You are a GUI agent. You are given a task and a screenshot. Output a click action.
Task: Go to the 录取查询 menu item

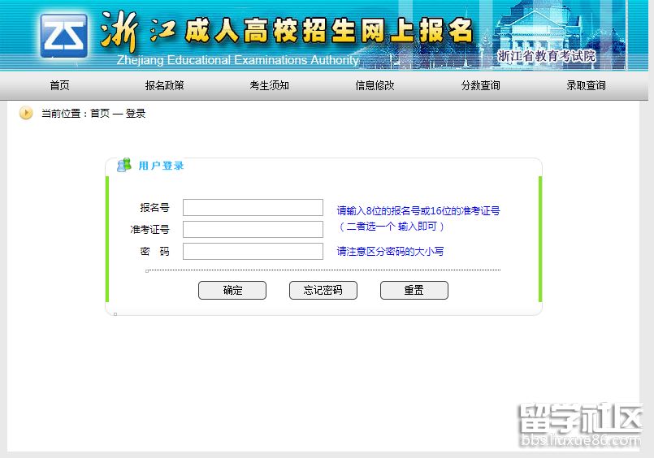(x=586, y=85)
